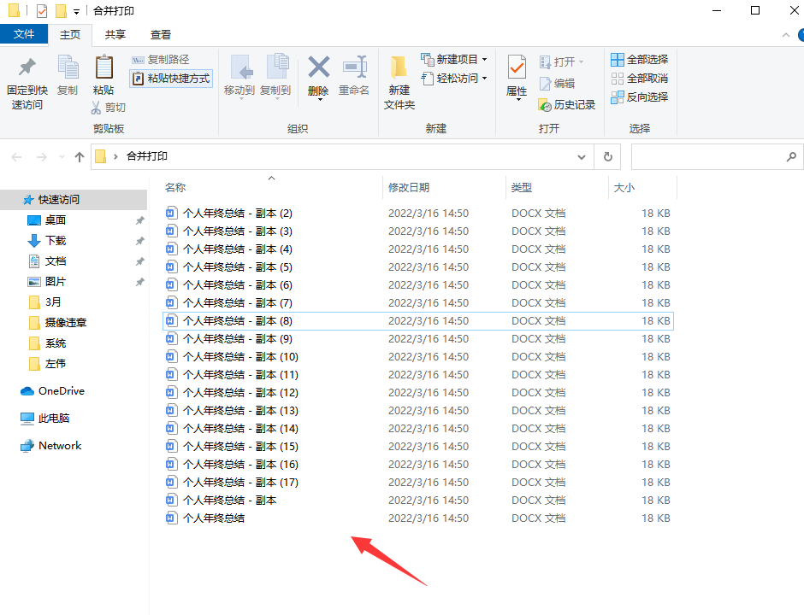Select OneDrive in the sidebar

point(61,390)
